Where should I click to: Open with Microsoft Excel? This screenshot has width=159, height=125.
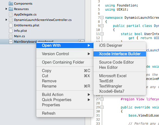[120, 76]
